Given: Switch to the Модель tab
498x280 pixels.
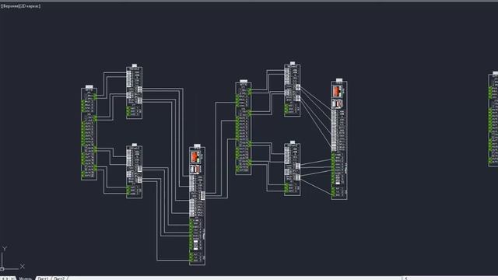Looking at the screenshot, I should pos(25,278).
